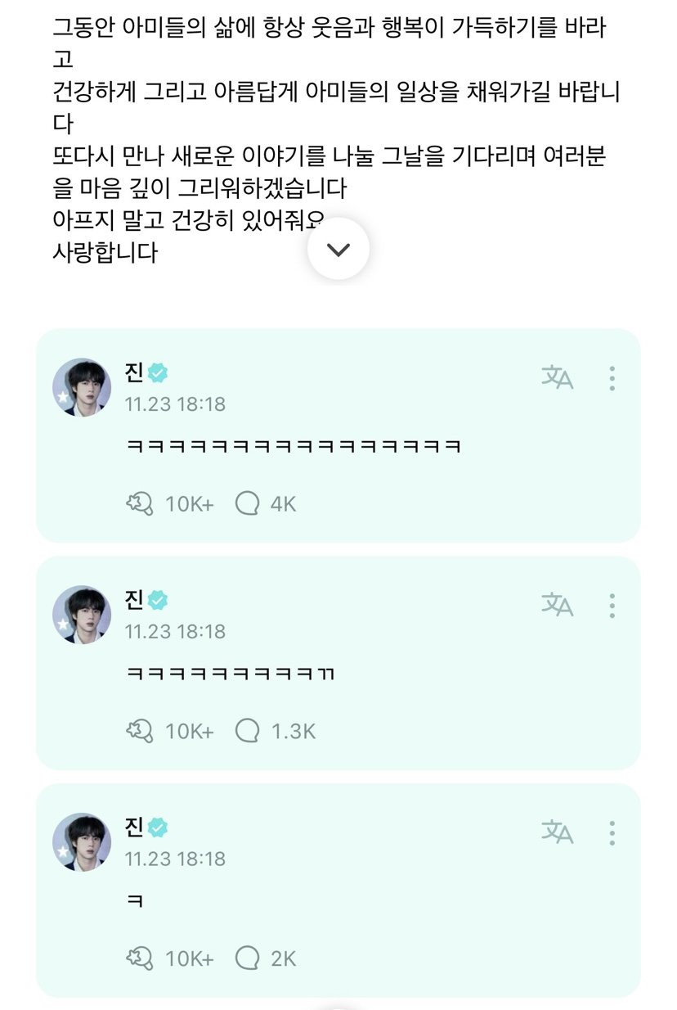Open replies on comment with 2K replies
677x1010 pixels.
(x=265, y=958)
